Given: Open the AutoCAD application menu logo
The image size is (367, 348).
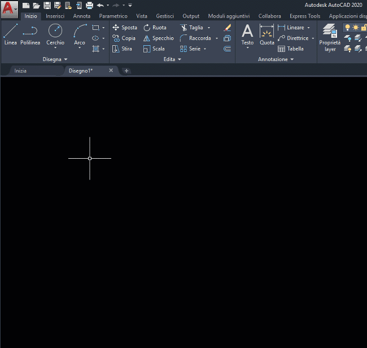Looking at the screenshot, I should pyautogui.click(x=9, y=9).
